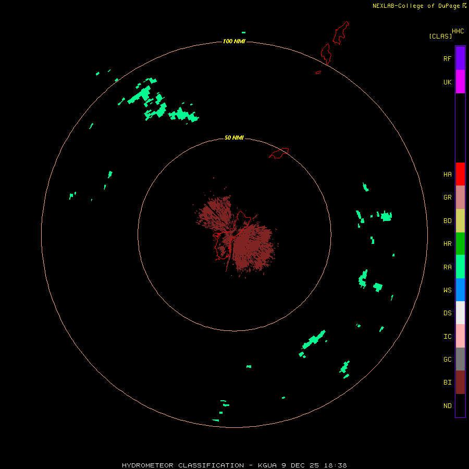Click the RF legend label

447,58
